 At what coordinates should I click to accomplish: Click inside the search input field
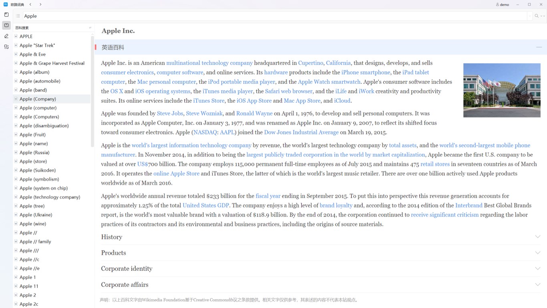click(x=120, y=16)
